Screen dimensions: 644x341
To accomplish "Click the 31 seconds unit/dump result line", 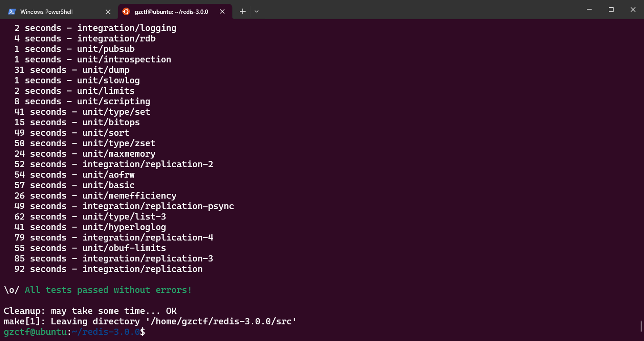I will [71, 70].
